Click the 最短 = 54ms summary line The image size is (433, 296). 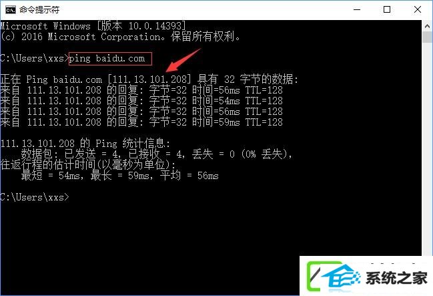120,176
